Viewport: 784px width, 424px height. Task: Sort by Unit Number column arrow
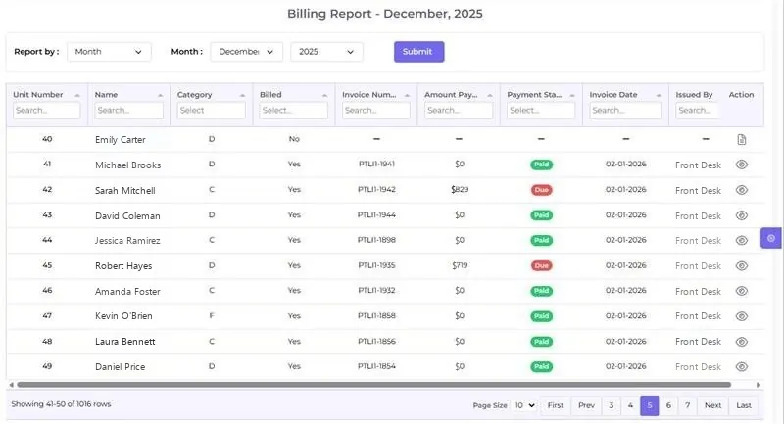[x=77, y=95]
